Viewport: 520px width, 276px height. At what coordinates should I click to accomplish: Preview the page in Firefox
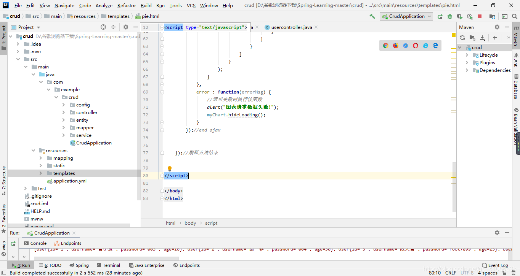pyautogui.click(x=396, y=46)
